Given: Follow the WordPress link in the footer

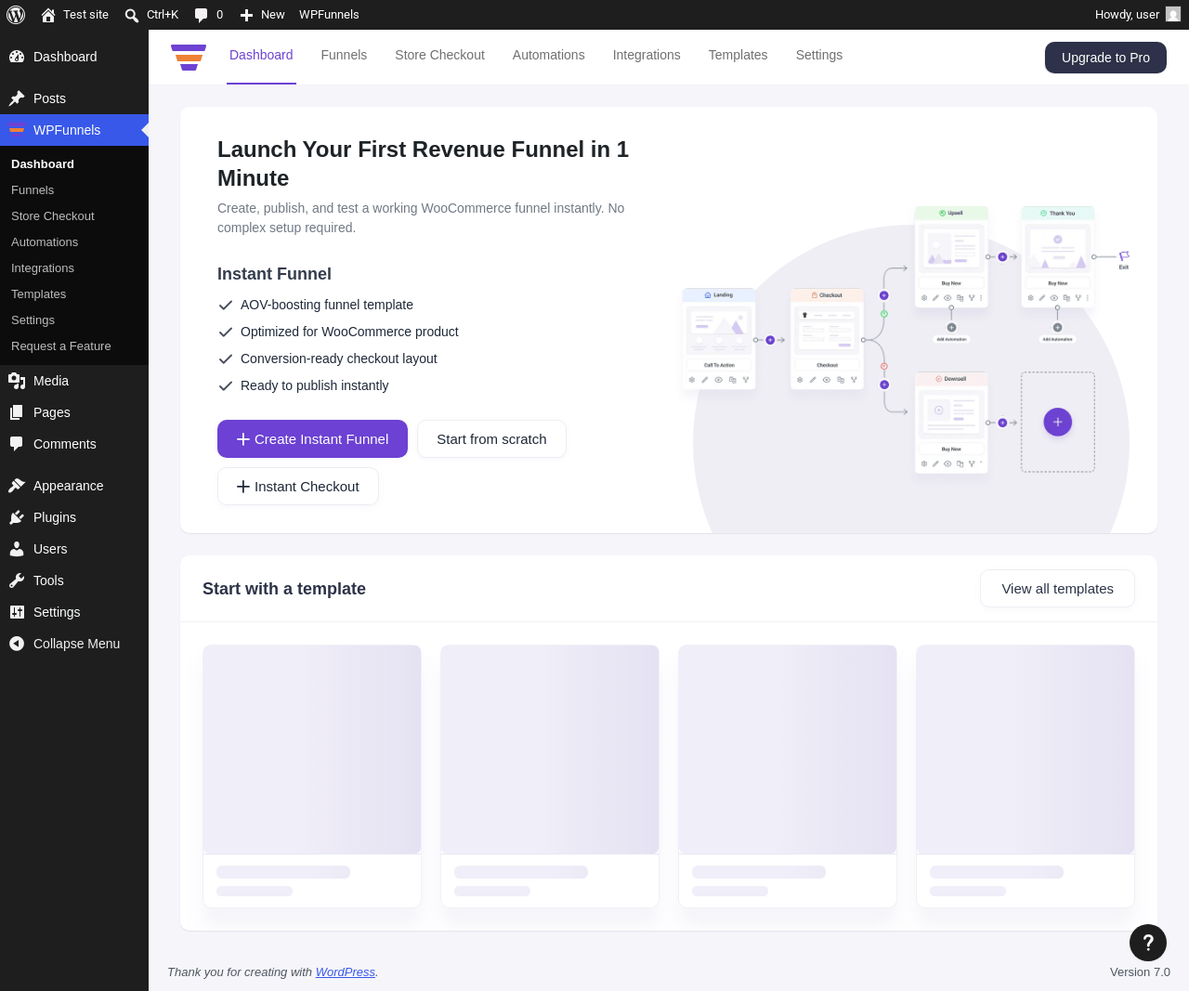Looking at the screenshot, I should point(346,972).
